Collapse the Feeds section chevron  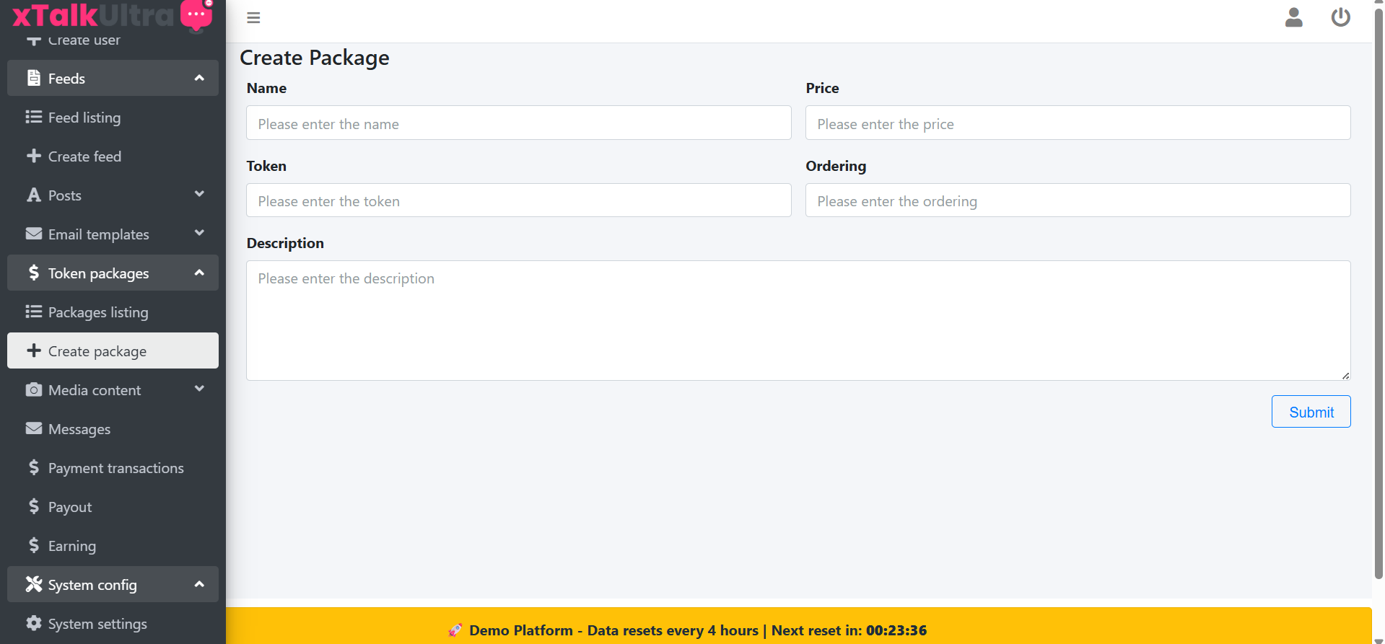click(x=199, y=78)
